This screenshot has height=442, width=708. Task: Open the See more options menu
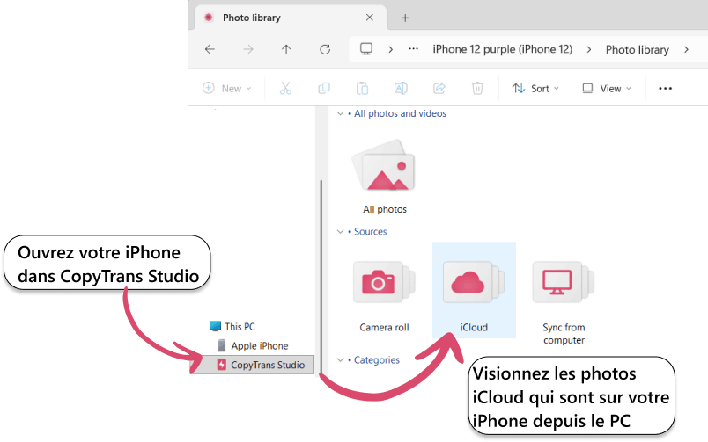[x=665, y=88]
